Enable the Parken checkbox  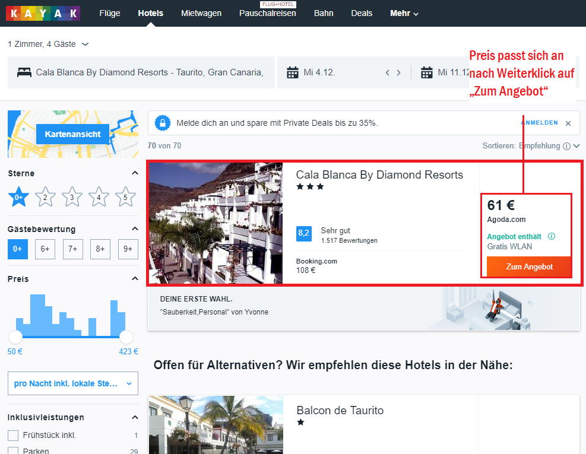coord(13,450)
